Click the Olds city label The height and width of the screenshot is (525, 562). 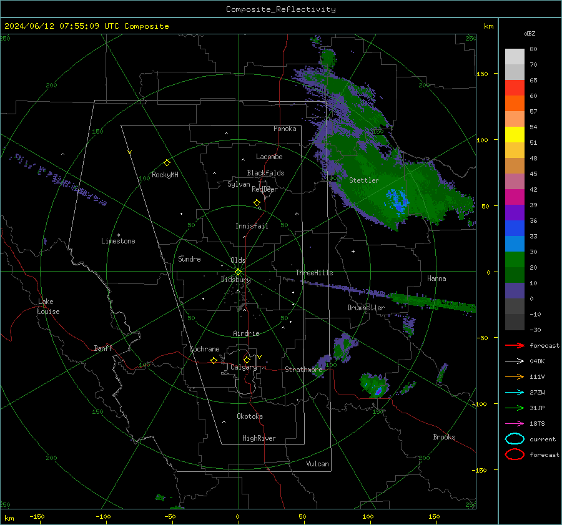[238, 260]
